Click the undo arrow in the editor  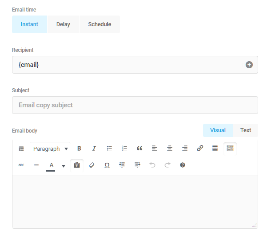[x=152, y=165]
